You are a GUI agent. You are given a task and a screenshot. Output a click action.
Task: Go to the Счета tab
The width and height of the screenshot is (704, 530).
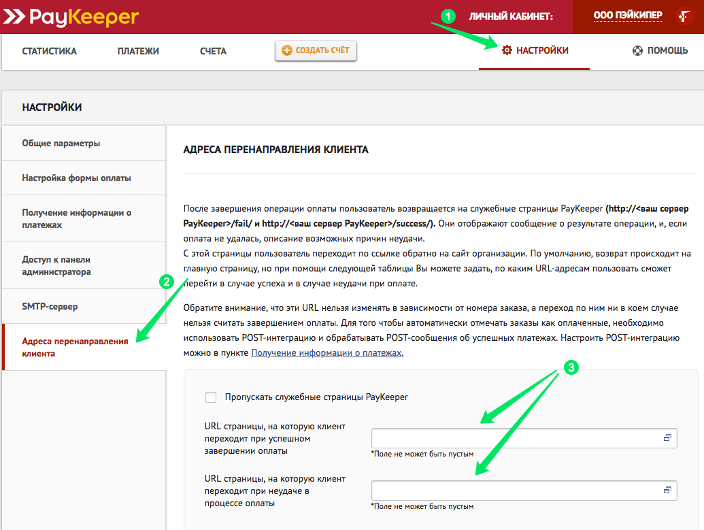tap(213, 51)
